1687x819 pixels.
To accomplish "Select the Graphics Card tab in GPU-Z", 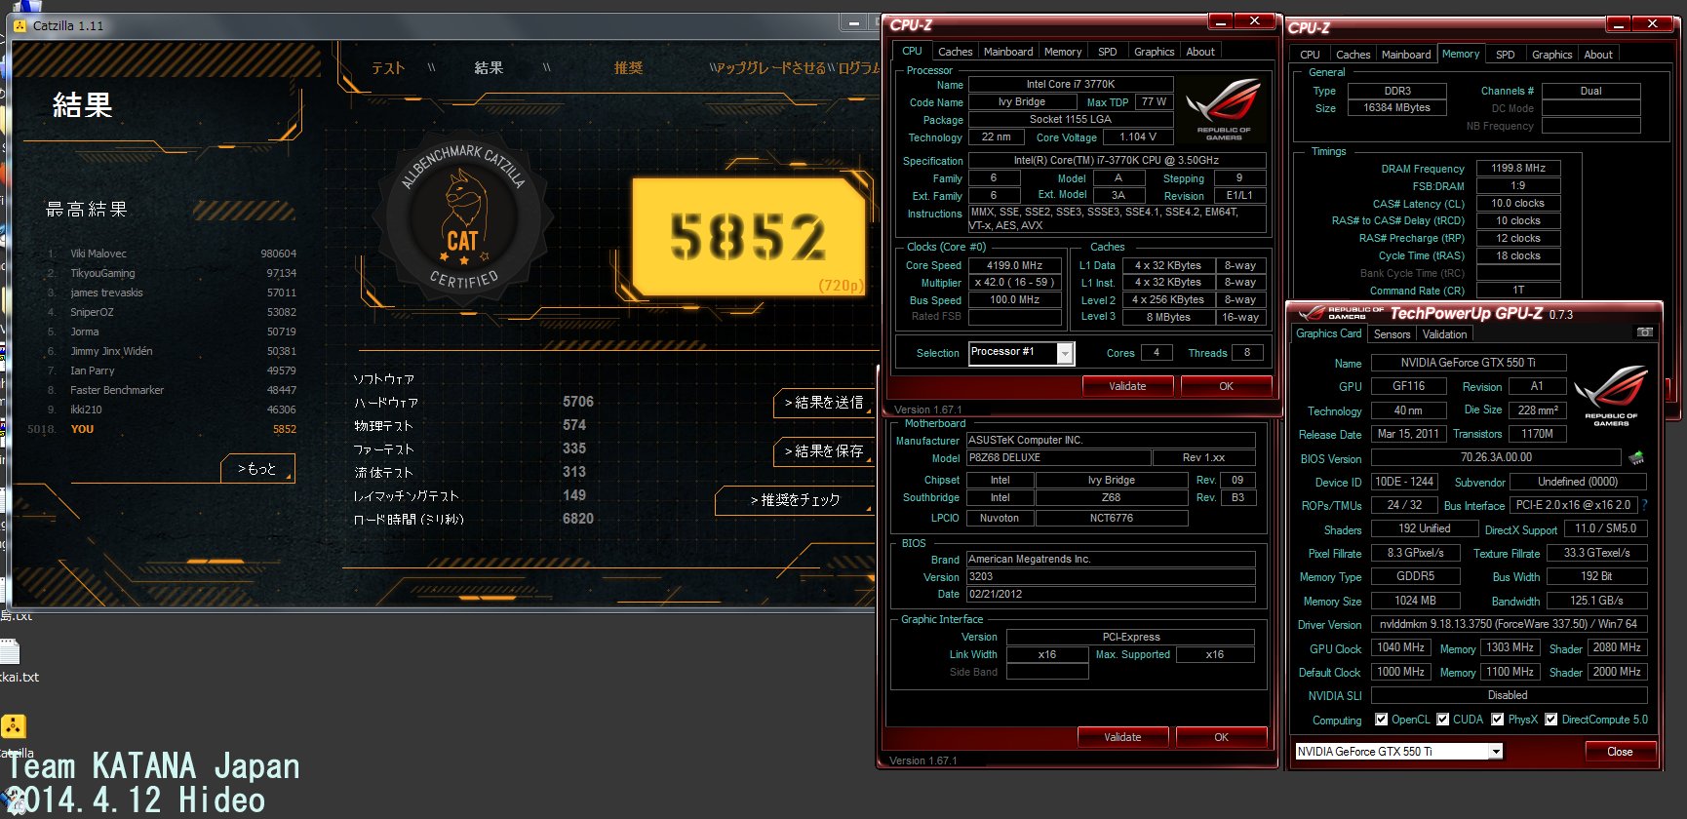I will tap(1328, 333).
